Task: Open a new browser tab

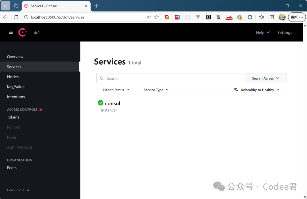Action: click(96, 6)
